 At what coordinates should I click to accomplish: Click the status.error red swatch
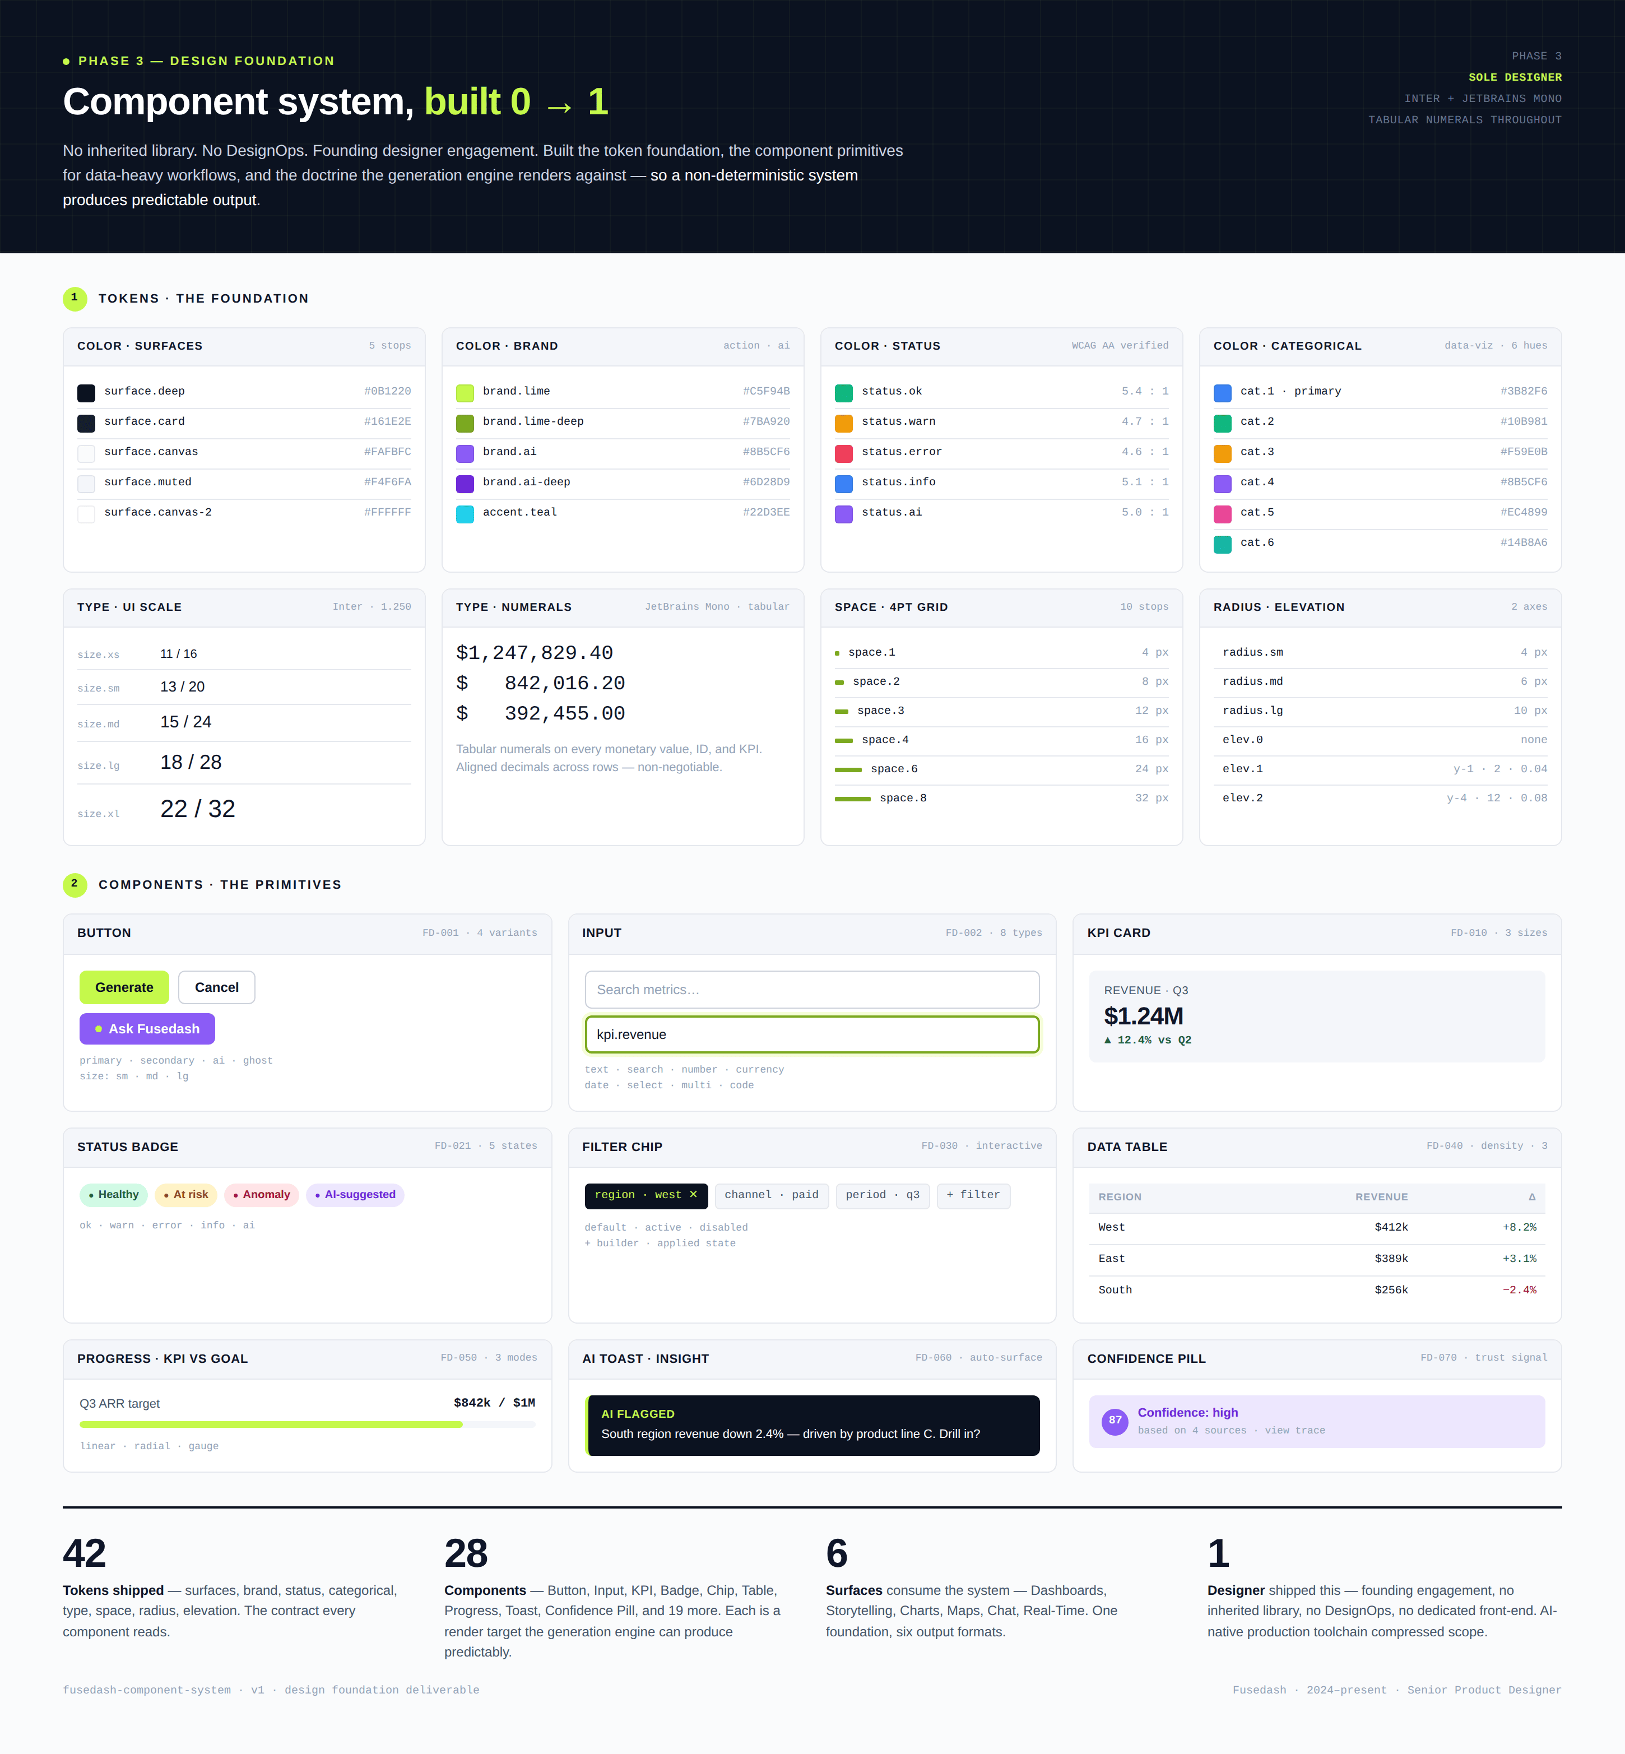point(843,453)
